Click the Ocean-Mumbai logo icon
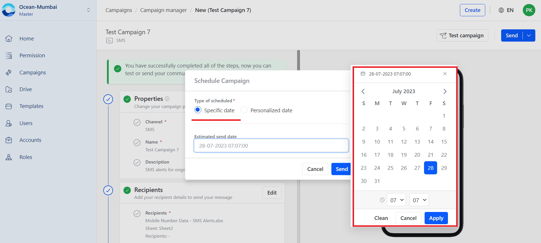 pos(9,10)
